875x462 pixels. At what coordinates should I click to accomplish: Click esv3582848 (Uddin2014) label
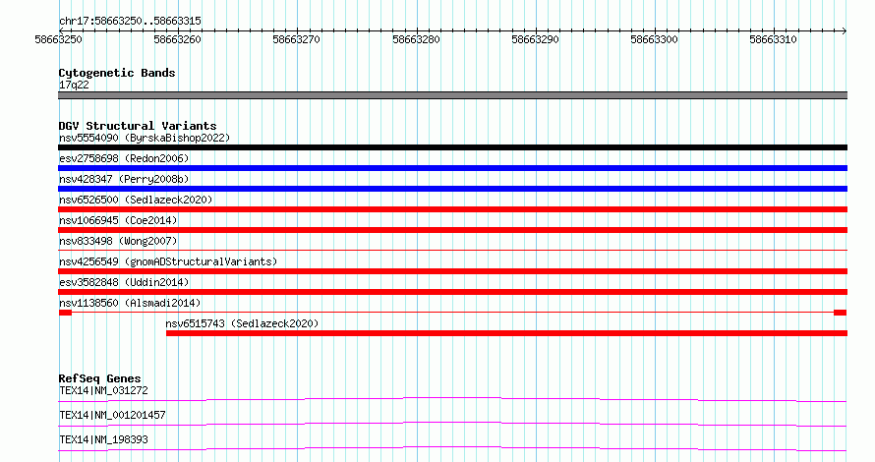(x=124, y=282)
